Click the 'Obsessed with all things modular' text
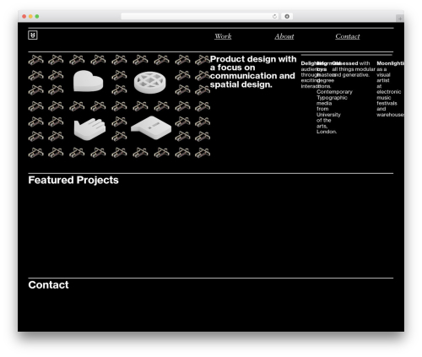 [354, 69]
